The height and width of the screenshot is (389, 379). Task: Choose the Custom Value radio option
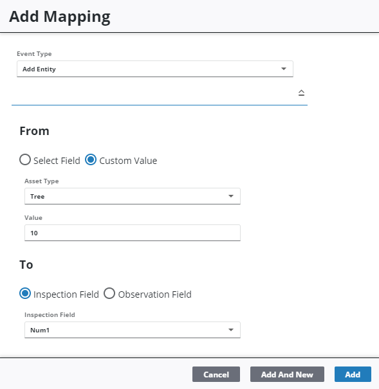[91, 159]
